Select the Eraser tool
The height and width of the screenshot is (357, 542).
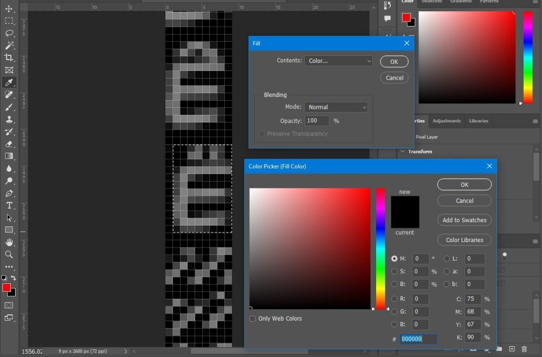9,144
